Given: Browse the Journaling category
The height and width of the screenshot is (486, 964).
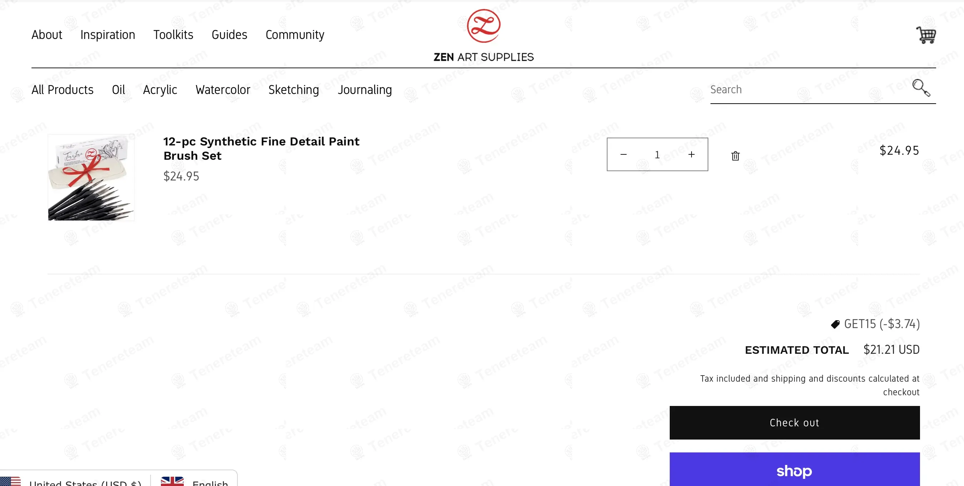Looking at the screenshot, I should pos(365,90).
